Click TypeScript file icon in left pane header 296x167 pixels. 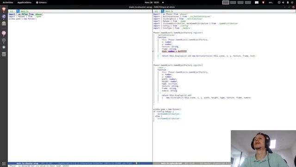tap(18, 11)
